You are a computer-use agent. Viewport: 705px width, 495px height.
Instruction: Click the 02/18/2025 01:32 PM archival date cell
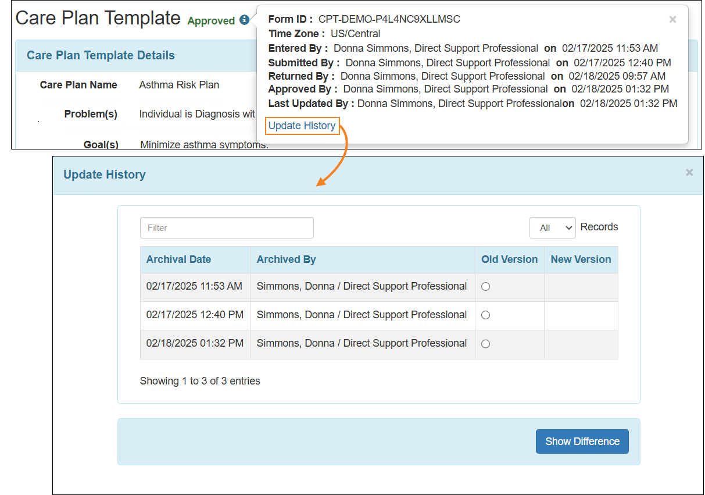coord(195,343)
